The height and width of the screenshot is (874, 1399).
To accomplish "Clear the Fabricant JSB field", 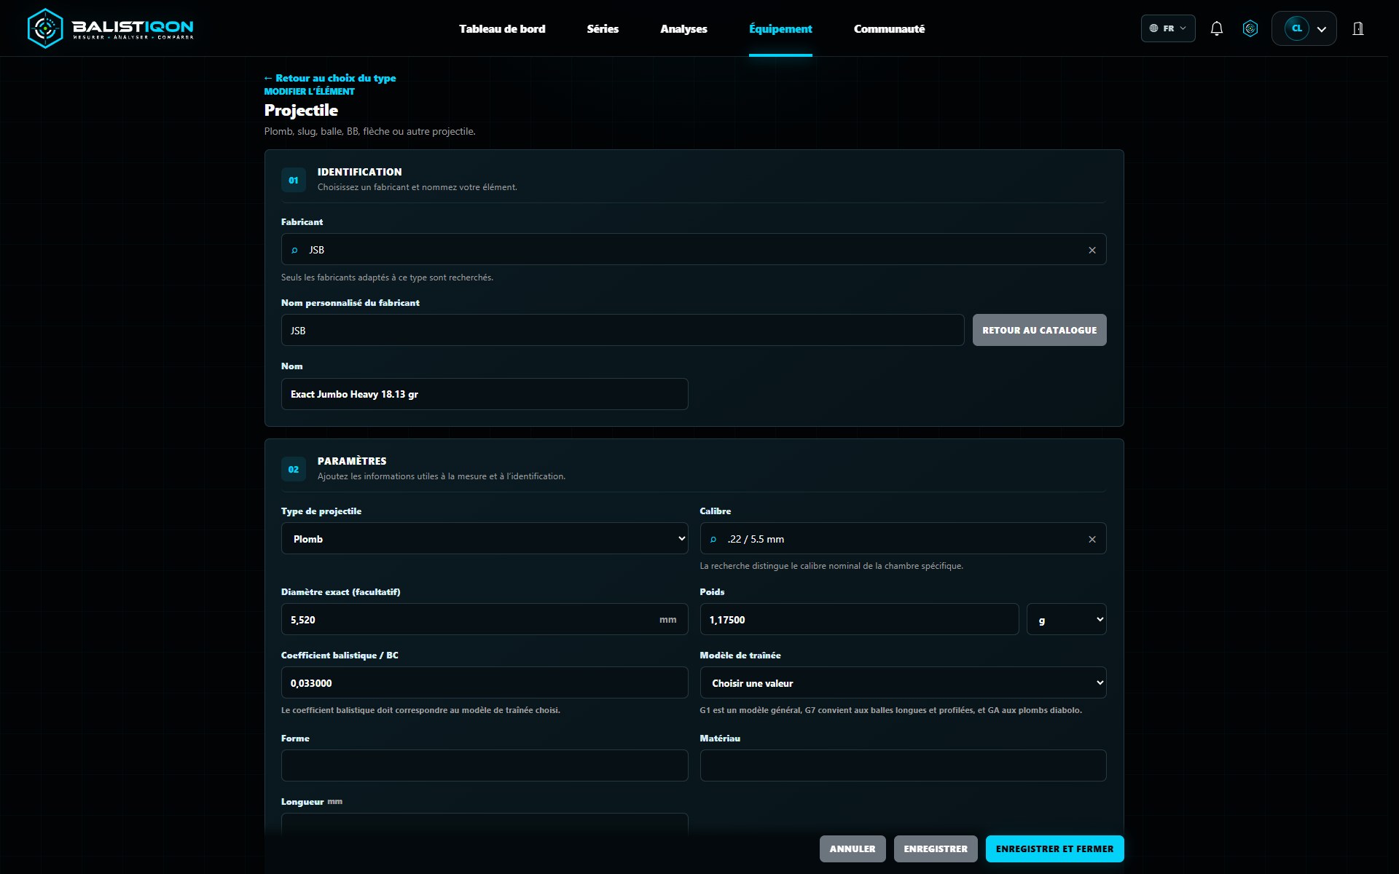I will pyautogui.click(x=1092, y=250).
